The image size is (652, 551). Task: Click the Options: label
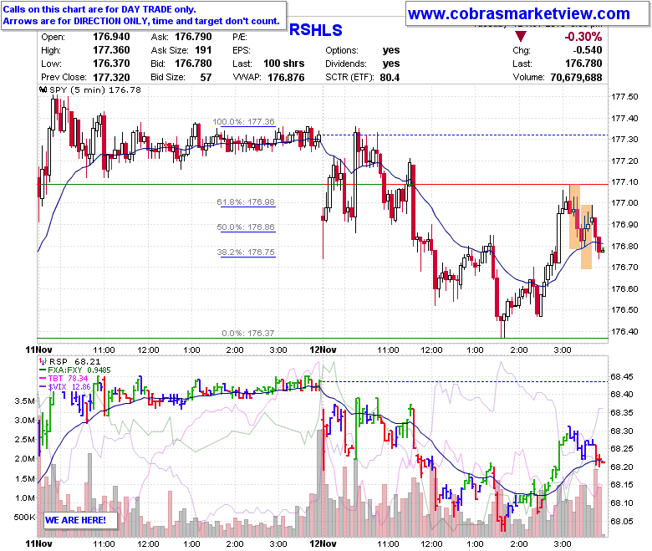click(342, 50)
